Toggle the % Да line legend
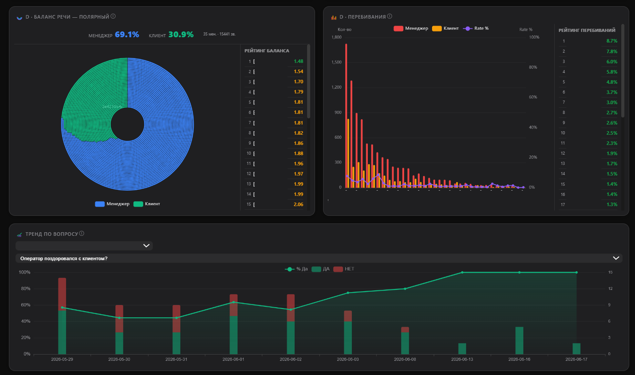The image size is (635, 375). click(x=296, y=269)
